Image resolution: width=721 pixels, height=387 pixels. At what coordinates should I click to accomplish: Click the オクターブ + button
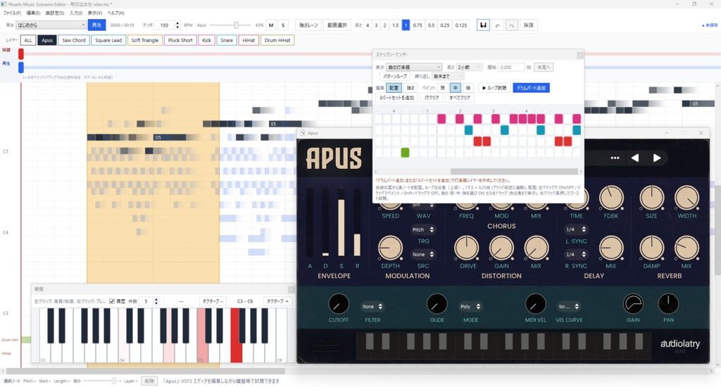pos(277,302)
